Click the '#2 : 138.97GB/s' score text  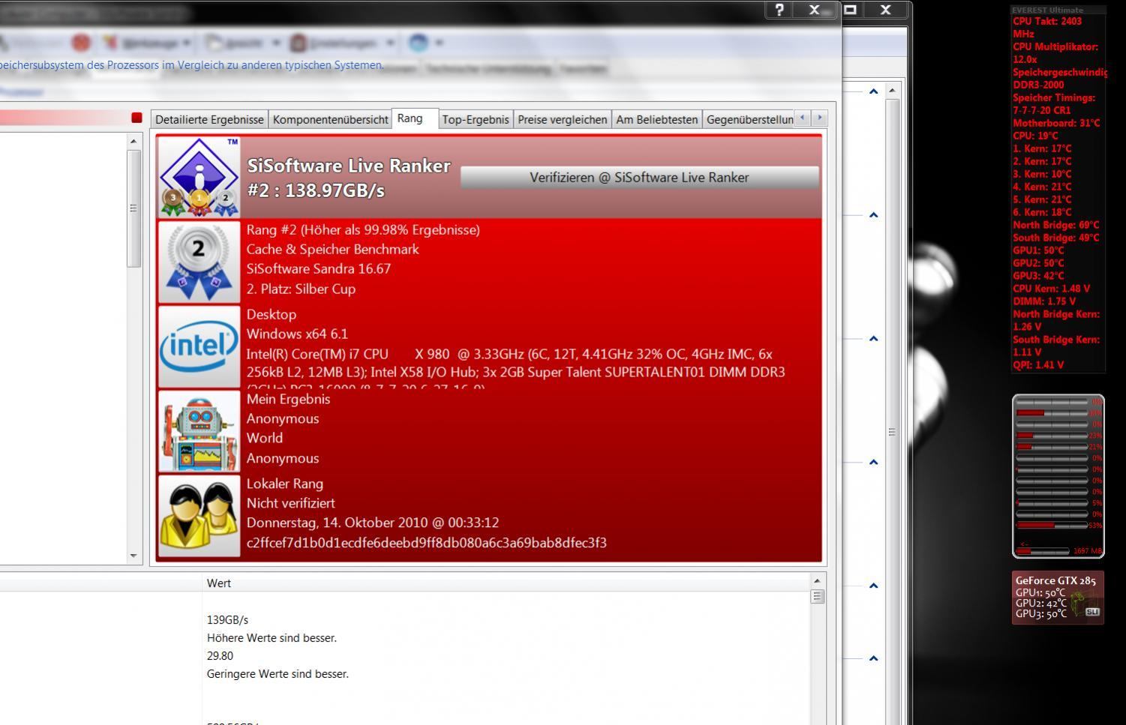tap(316, 190)
